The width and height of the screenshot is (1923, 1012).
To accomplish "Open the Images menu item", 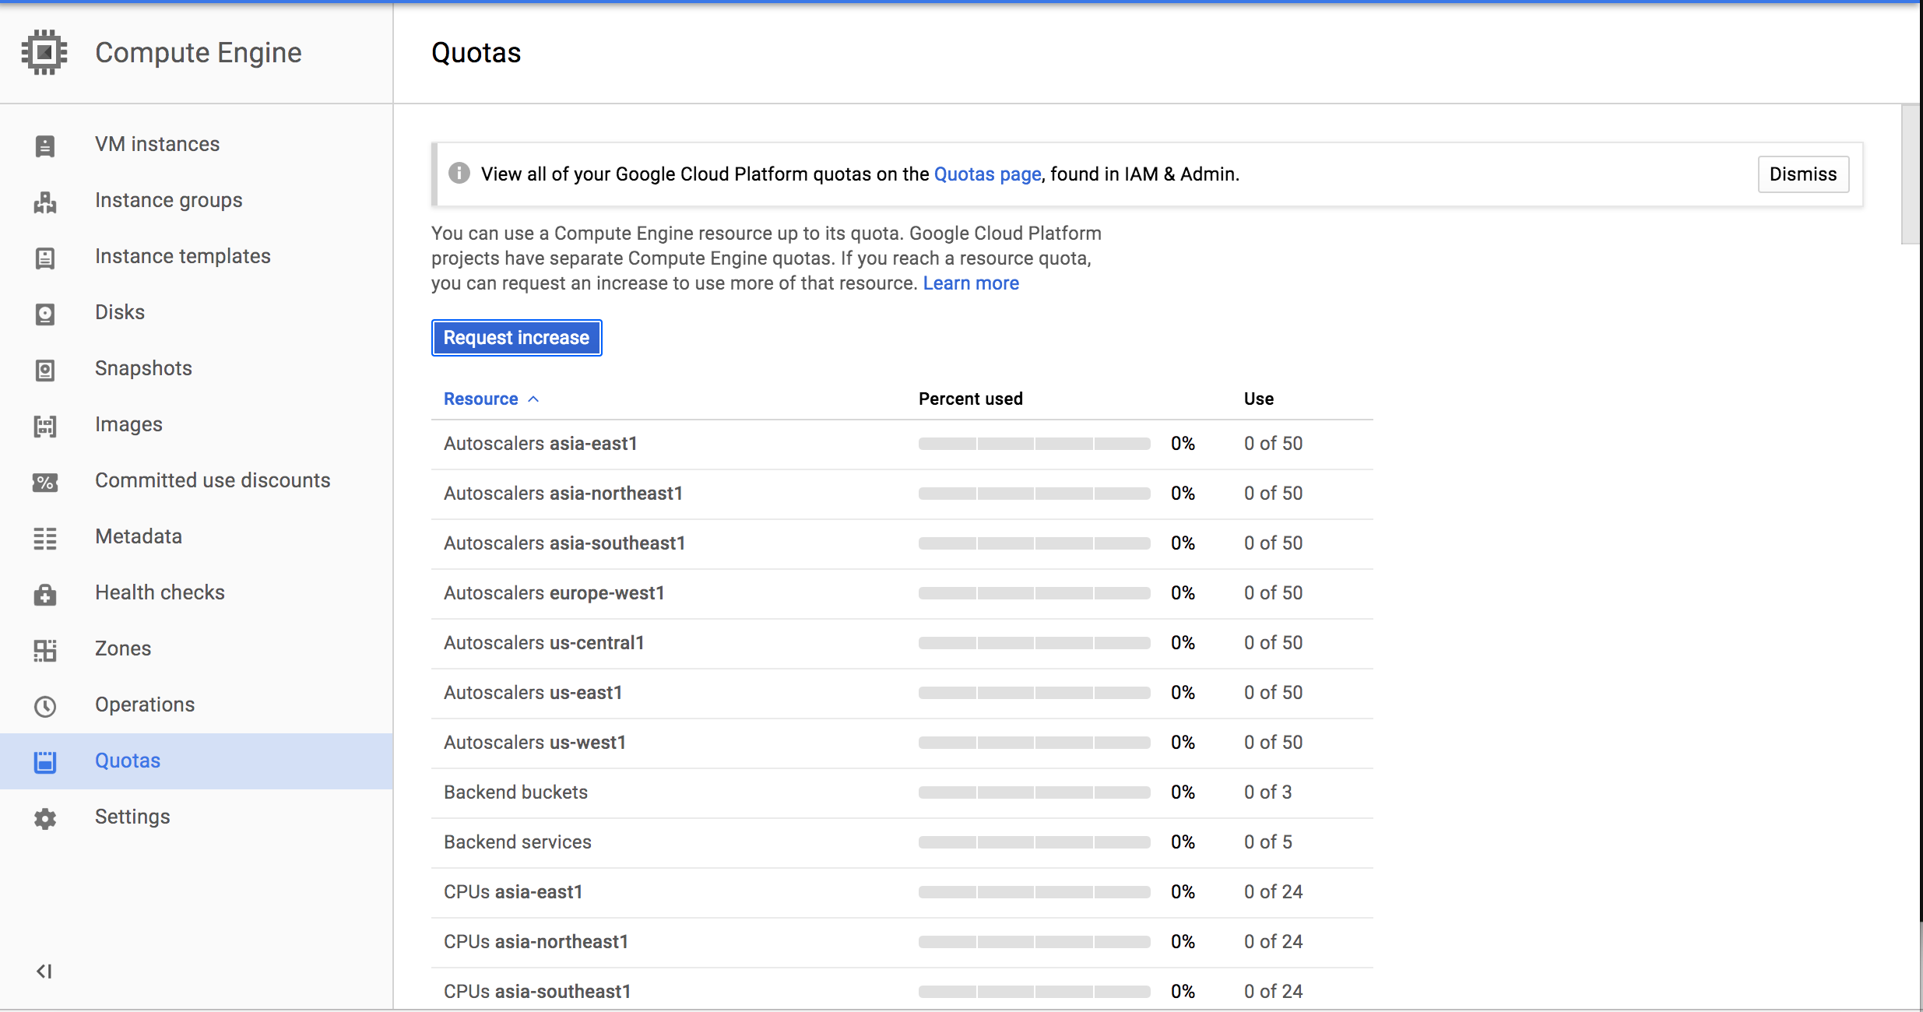I will click(x=128, y=424).
